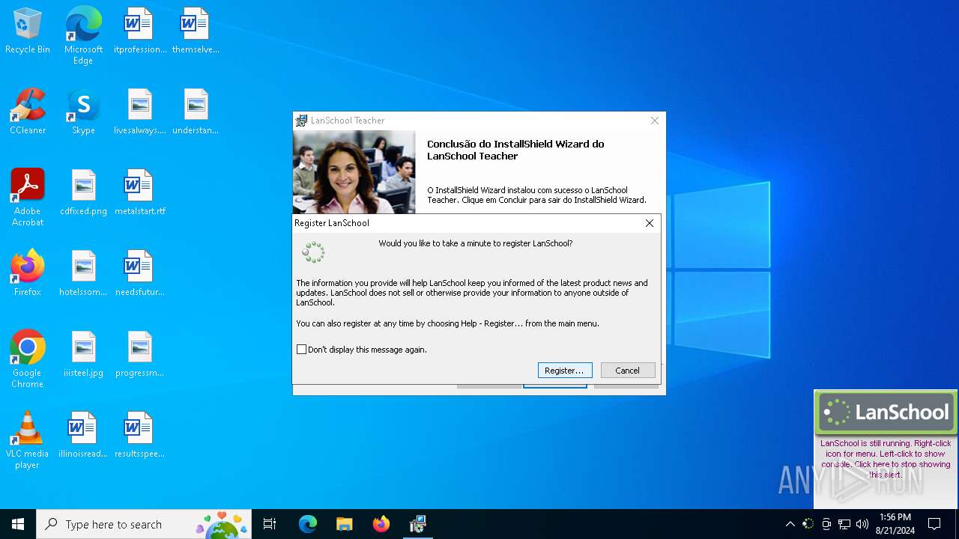Select the hotelssom image file icon
Viewport: 959px width, 539px height.
(83, 274)
